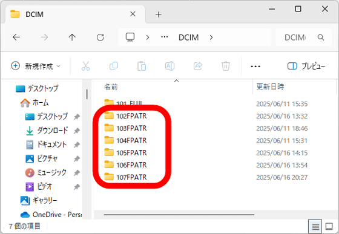
Task: Open OneDrive - Personal in sidebar
Action: [x=51, y=215]
